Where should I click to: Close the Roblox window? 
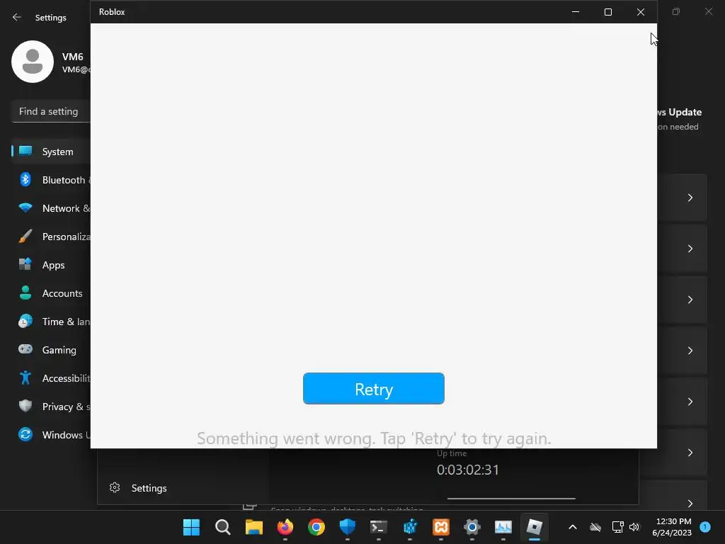(640, 12)
